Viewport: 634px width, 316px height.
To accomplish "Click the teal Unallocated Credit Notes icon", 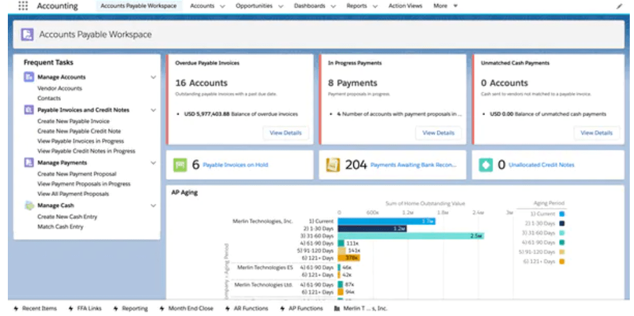I will point(485,165).
